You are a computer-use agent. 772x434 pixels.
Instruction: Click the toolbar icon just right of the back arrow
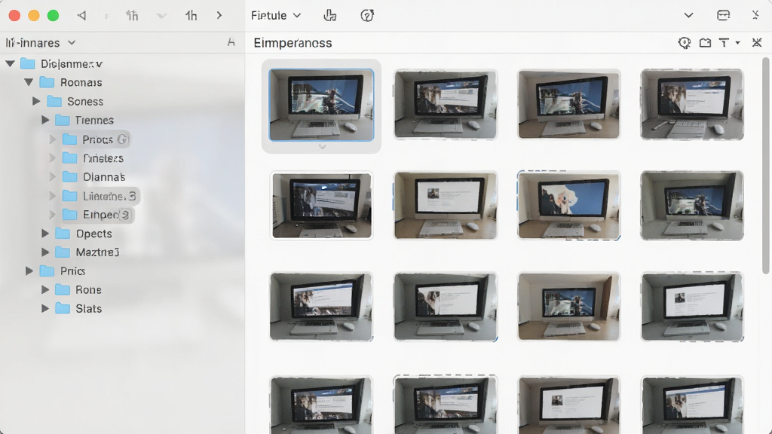coord(132,16)
